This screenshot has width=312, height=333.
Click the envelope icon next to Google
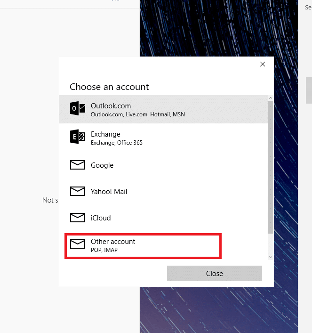pyautogui.click(x=78, y=165)
